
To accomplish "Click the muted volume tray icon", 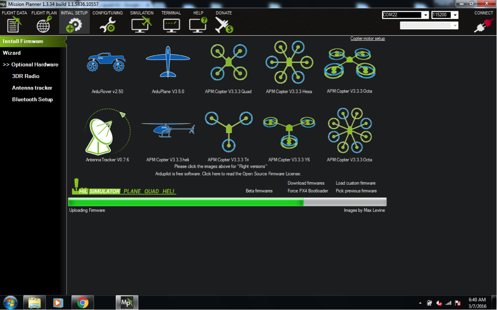I will click(439, 303).
